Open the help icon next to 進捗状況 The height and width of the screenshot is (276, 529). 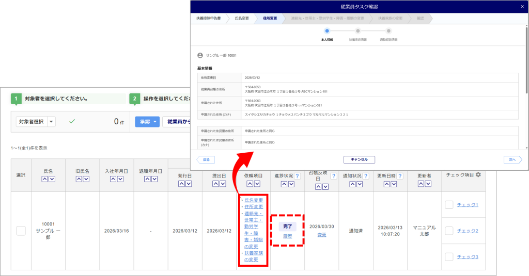[x=297, y=176]
